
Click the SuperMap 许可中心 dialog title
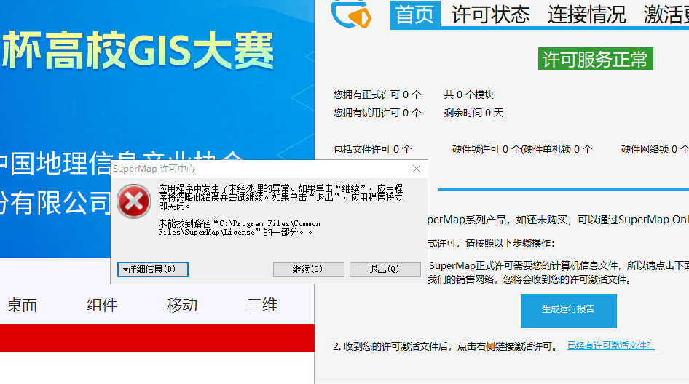154,169
